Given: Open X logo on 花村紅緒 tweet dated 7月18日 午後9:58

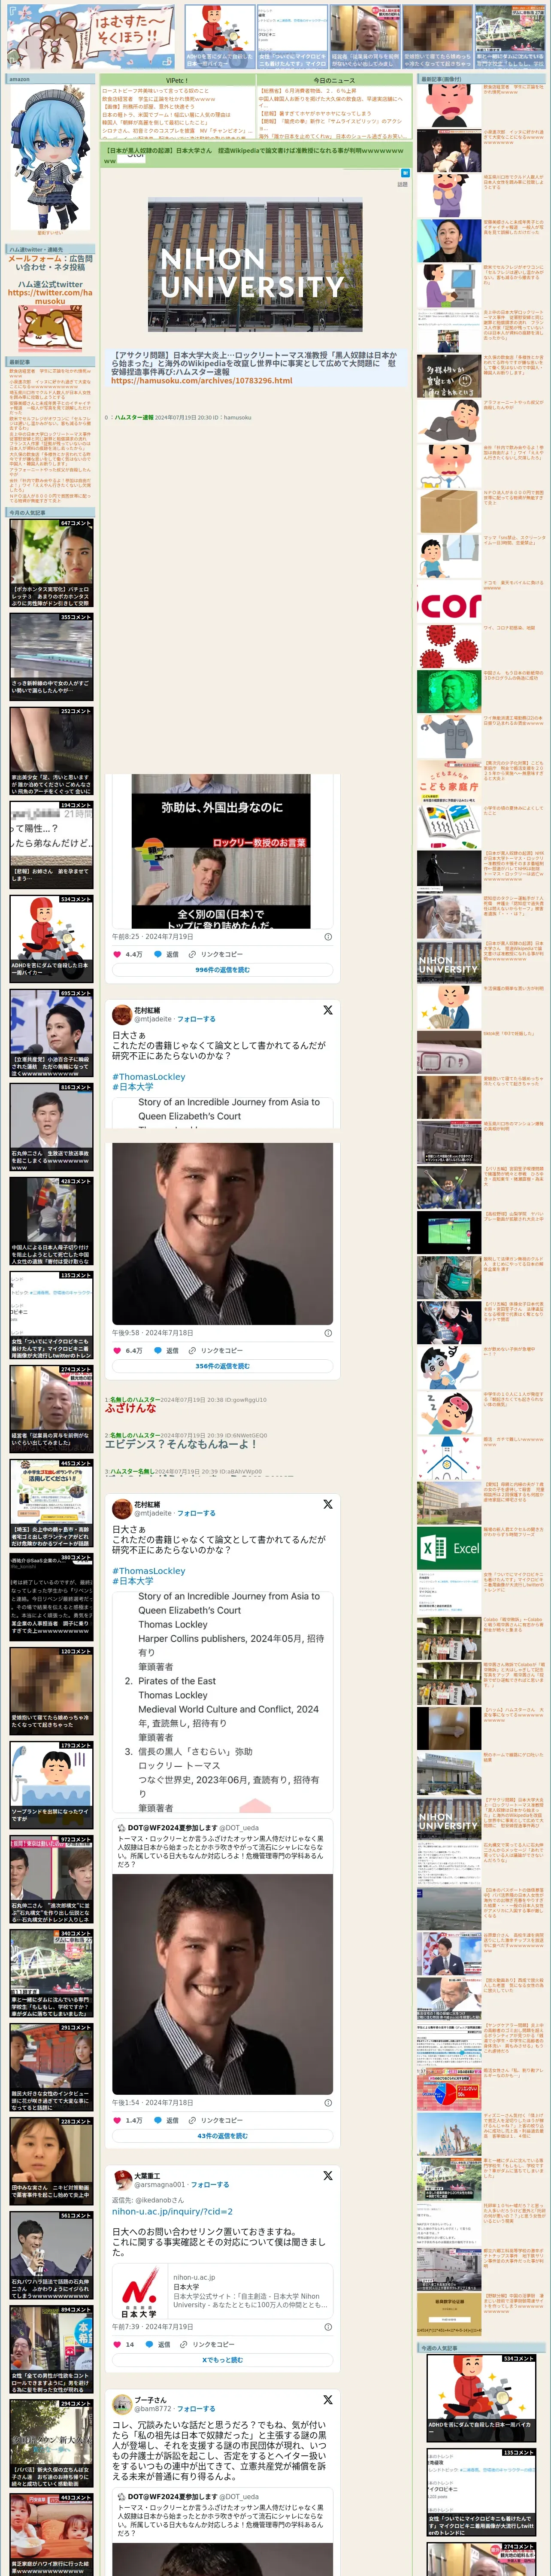Looking at the screenshot, I should (327, 1010).
